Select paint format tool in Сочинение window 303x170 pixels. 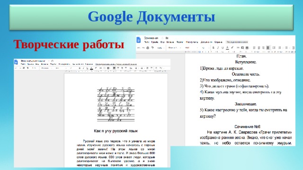152,48
